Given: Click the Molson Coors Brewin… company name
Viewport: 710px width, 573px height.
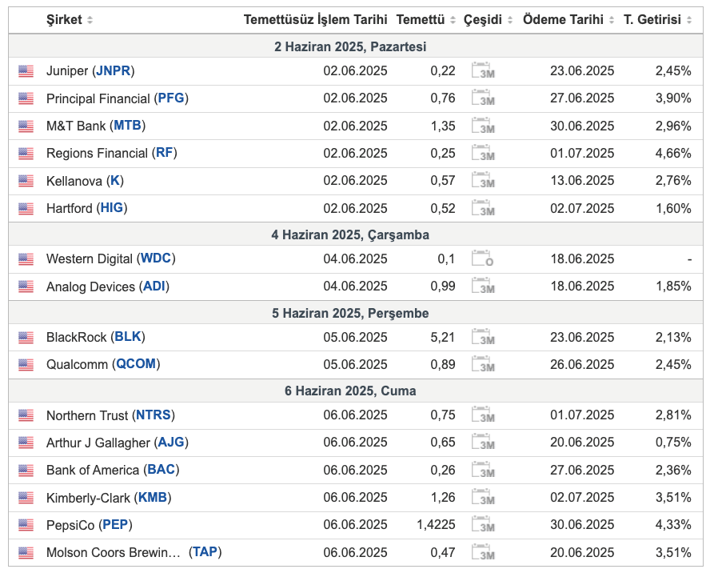Looking at the screenshot, I should (x=114, y=552).
